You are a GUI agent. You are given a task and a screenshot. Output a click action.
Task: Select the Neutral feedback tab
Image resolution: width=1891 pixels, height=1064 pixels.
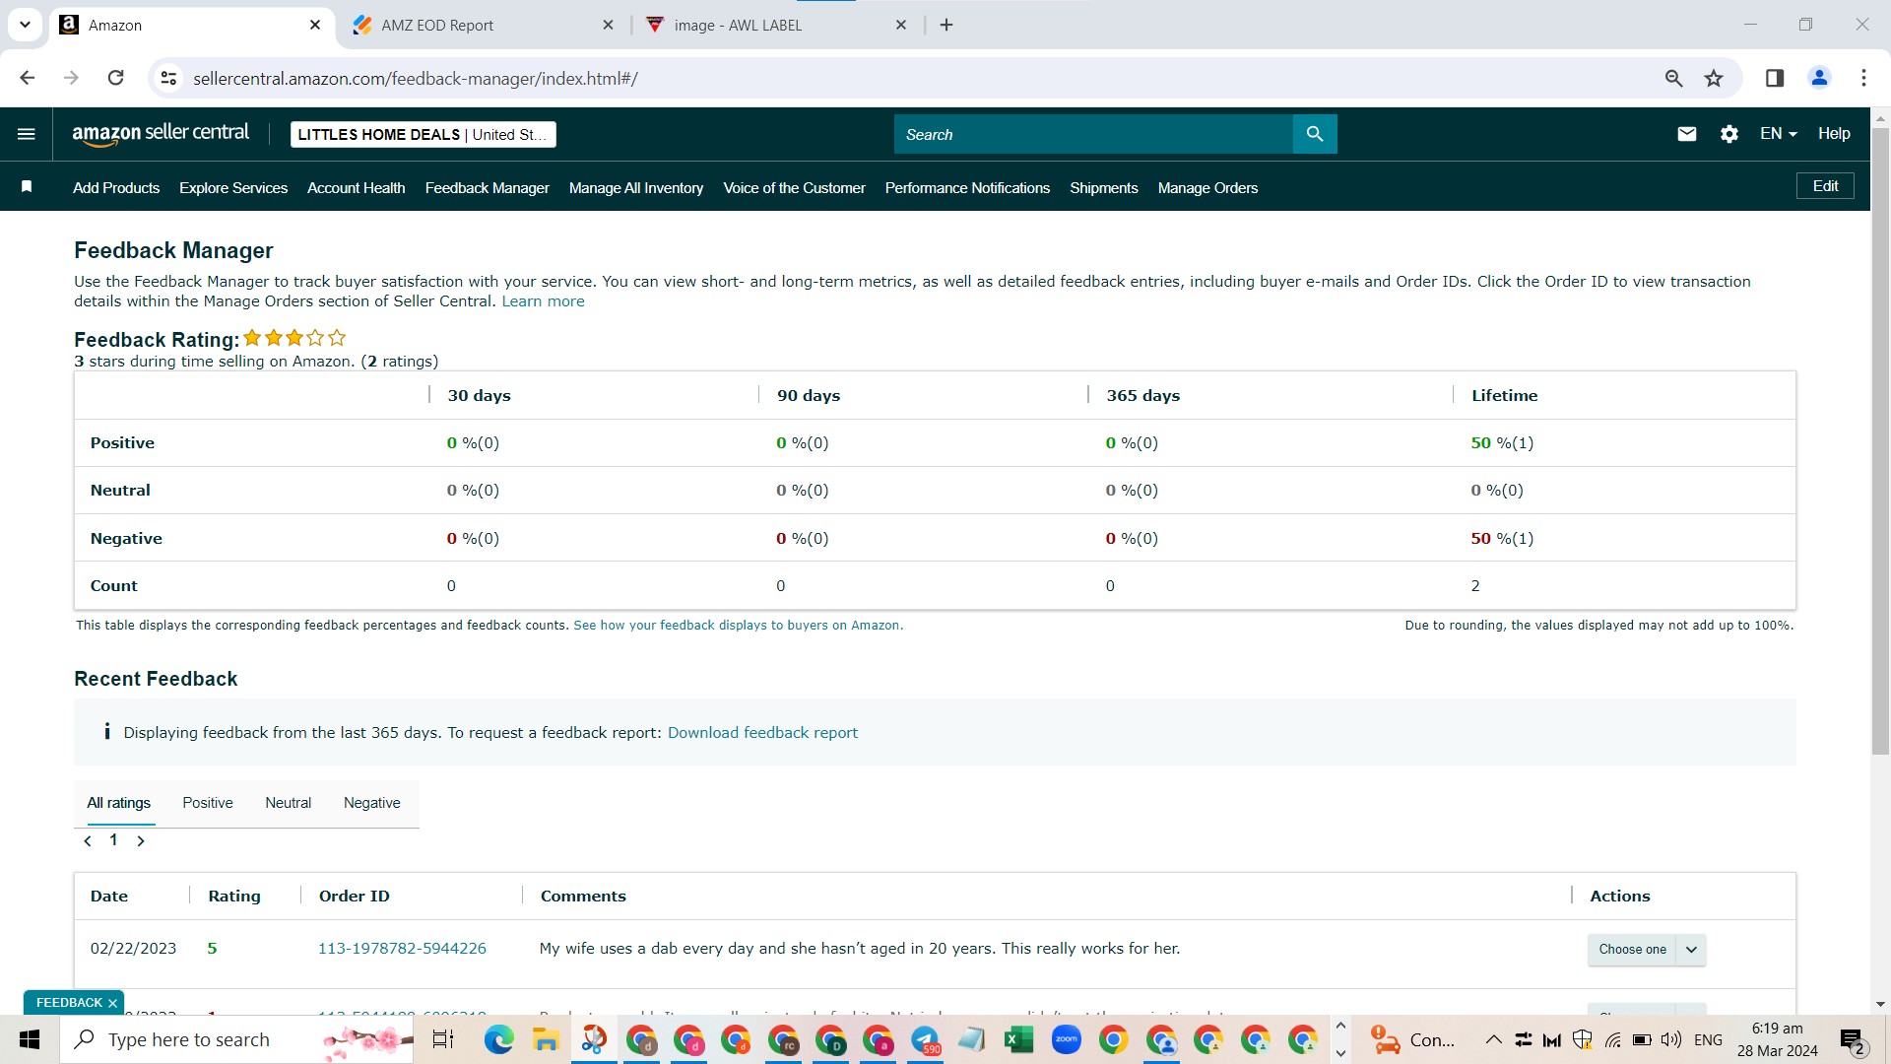[x=289, y=803]
